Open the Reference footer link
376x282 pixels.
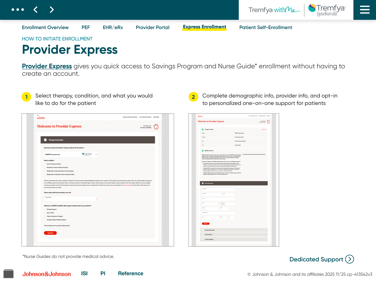(130, 273)
